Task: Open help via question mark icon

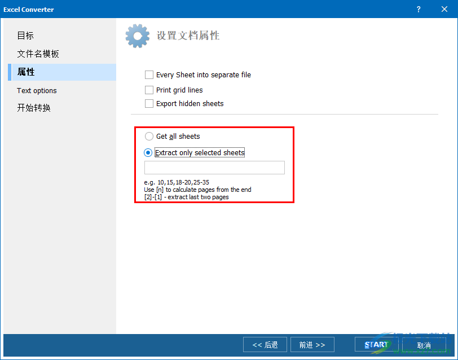Action: [419, 10]
